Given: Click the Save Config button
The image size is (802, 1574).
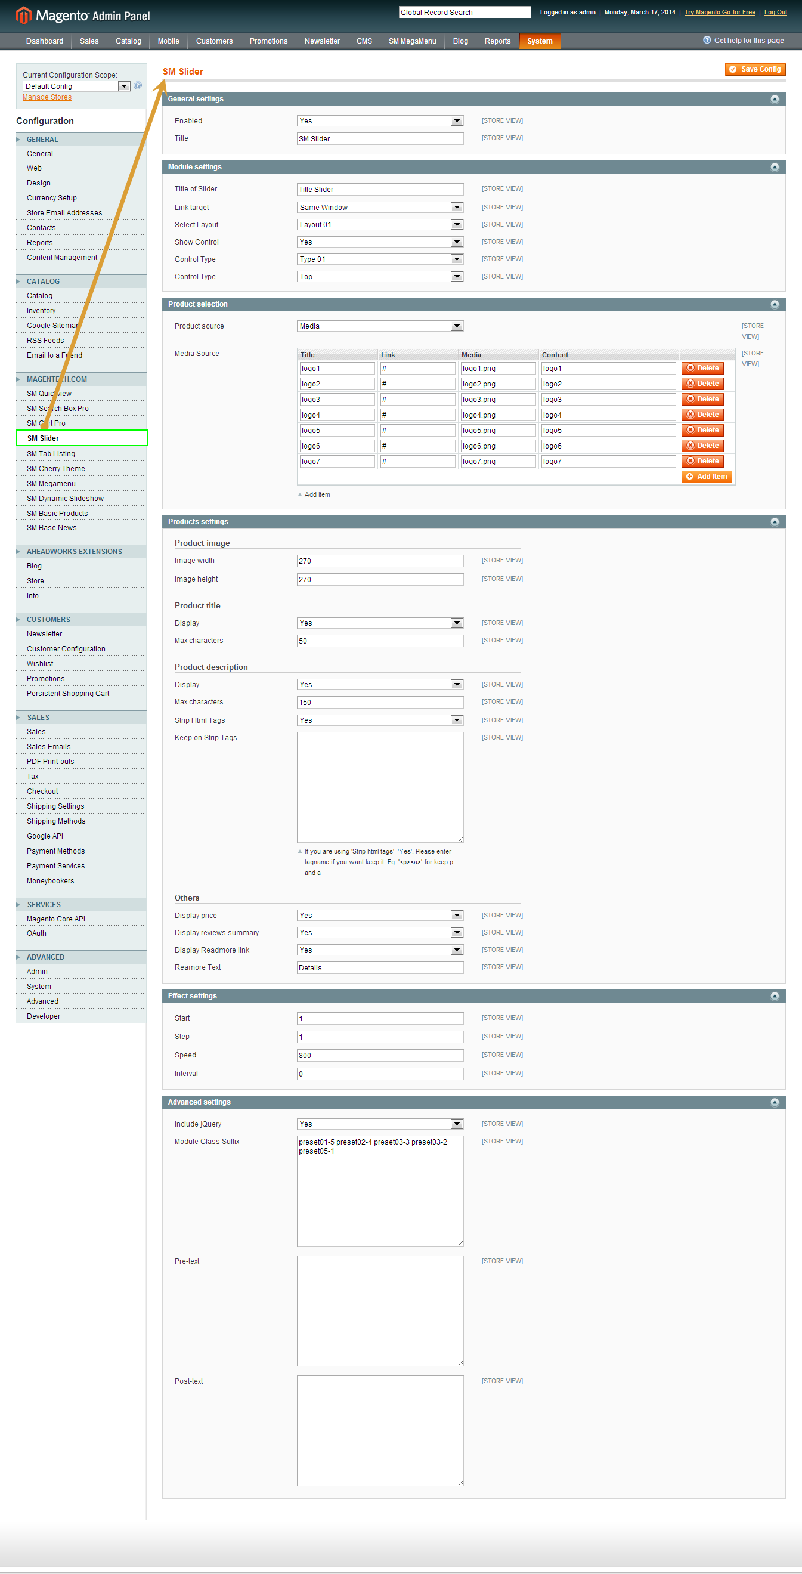Looking at the screenshot, I should coord(755,70).
